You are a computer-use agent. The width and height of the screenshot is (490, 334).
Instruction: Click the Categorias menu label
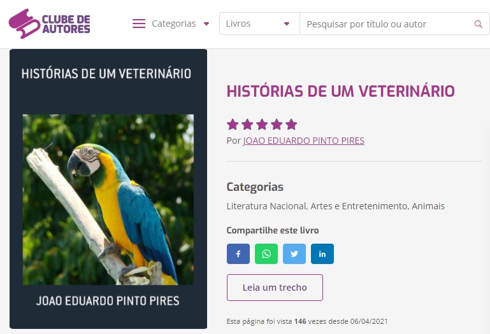(x=174, y=24)
